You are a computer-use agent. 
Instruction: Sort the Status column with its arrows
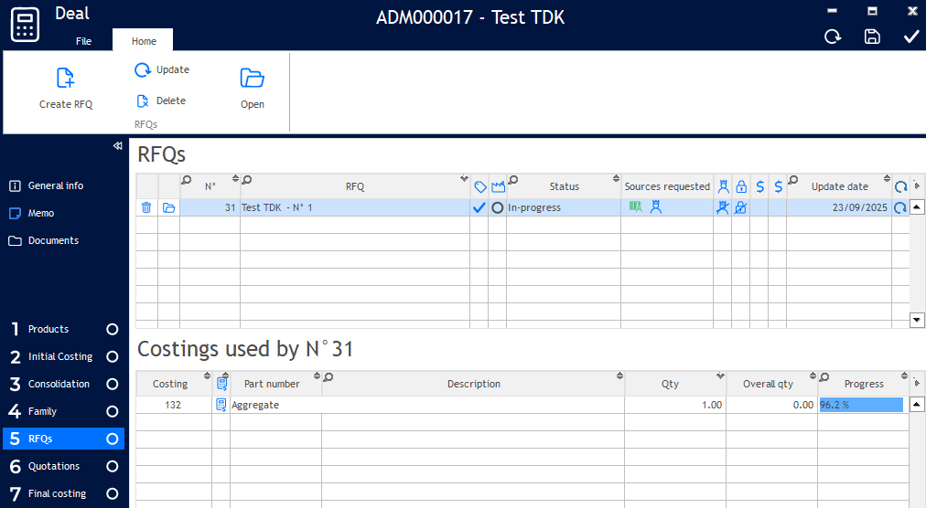pos(616,178)
